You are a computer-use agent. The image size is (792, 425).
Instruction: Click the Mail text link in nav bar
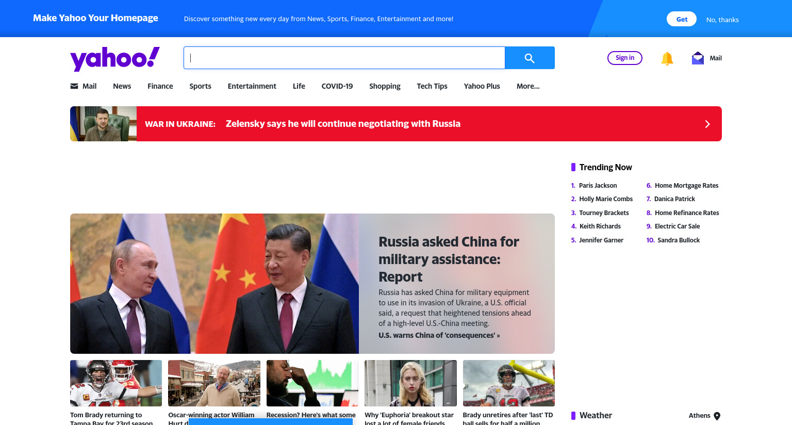(x=90, y=86)
